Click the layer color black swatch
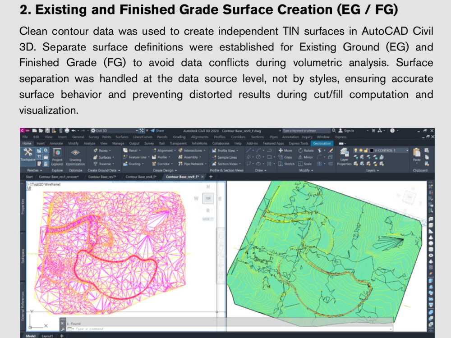The image size is (451, 338). point(371,151)
